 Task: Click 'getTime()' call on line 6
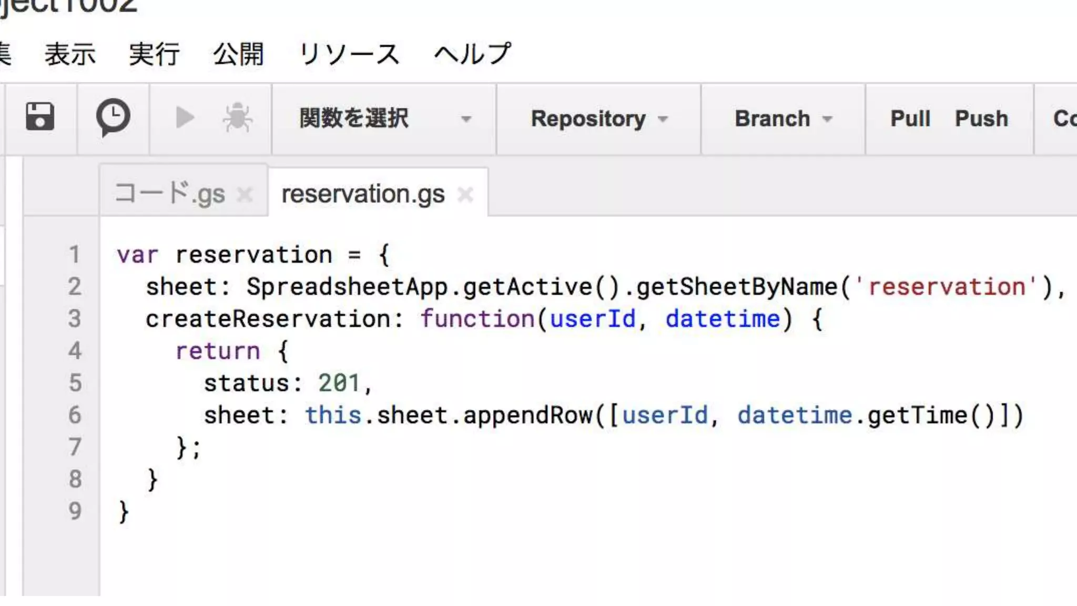(931, 416)
